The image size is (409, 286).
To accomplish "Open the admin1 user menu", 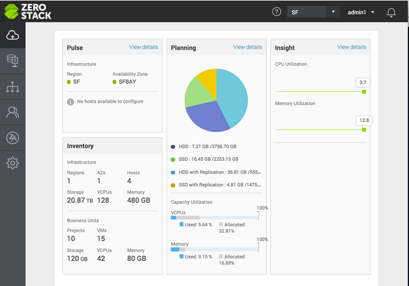I will pyautogui.click(x=361, y=12).
